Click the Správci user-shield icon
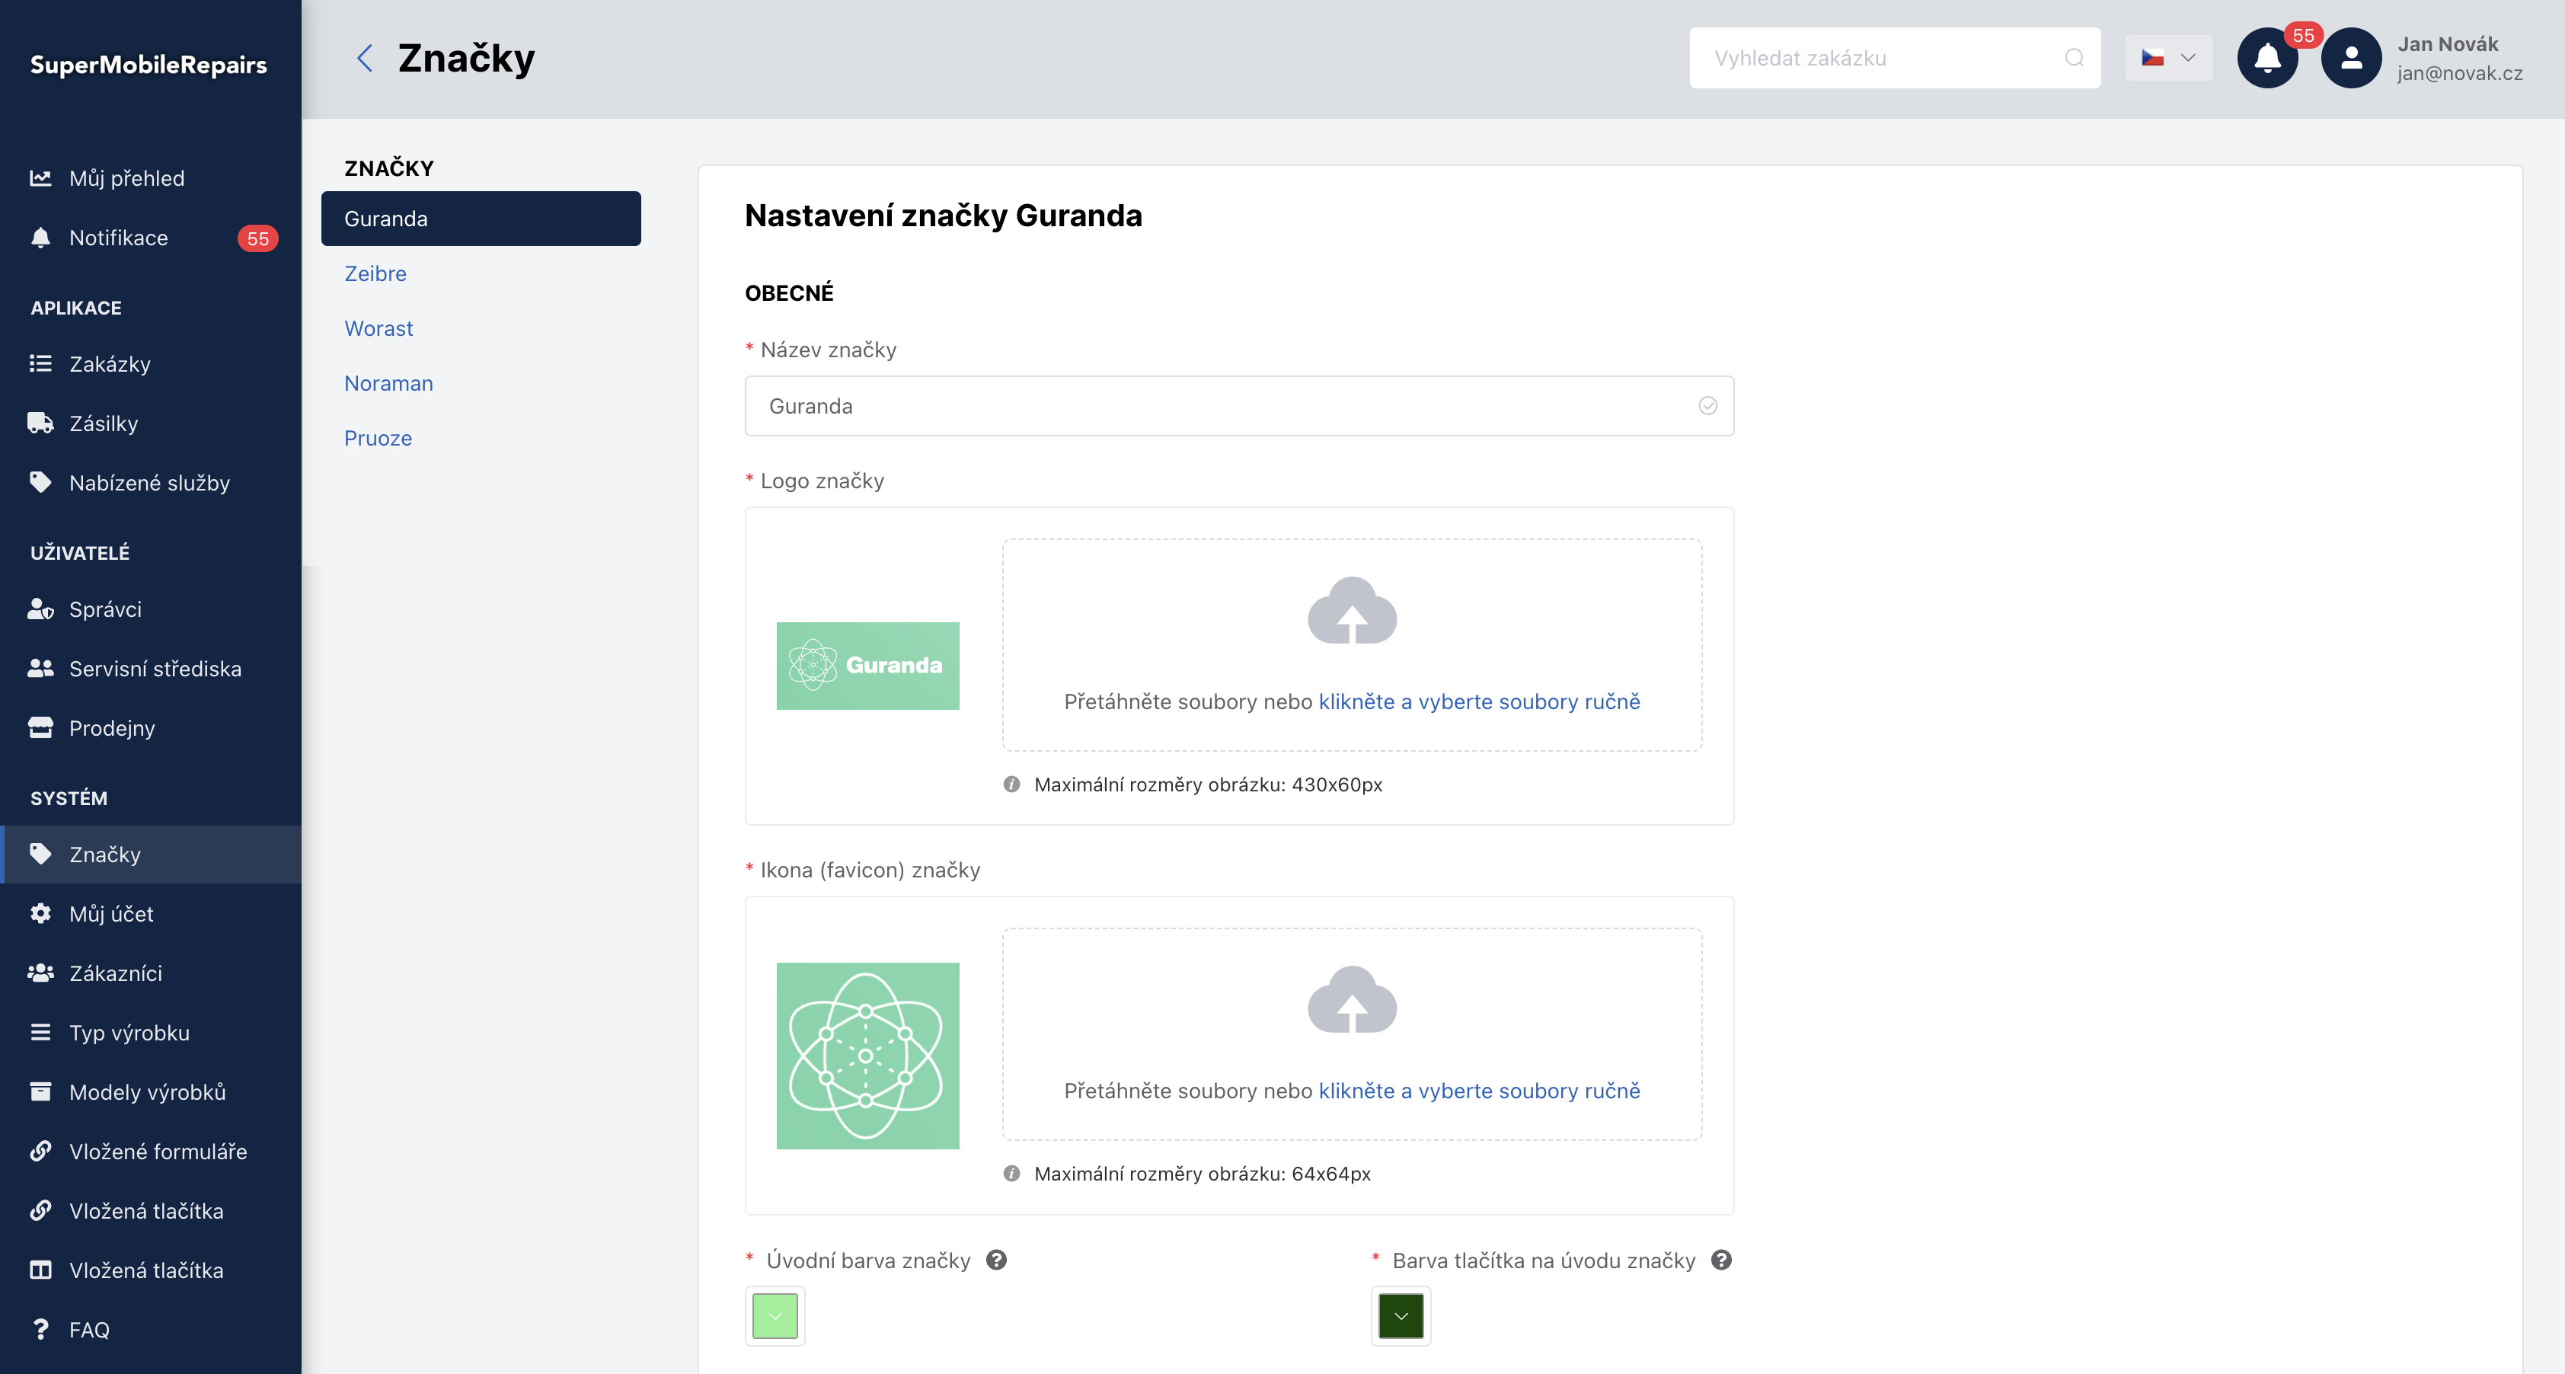 (x=40, y=609)
